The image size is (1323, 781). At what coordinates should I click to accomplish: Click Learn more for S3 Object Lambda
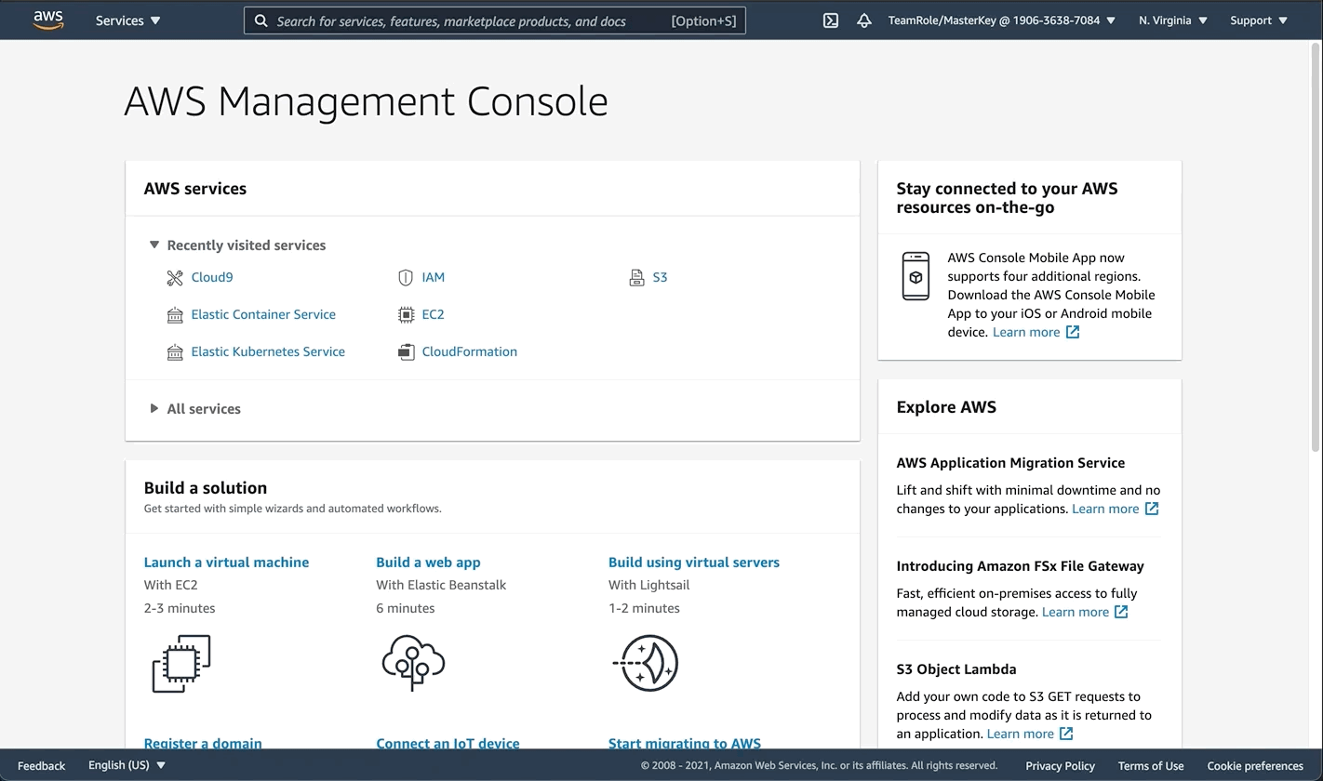(x=1021, y=734)
